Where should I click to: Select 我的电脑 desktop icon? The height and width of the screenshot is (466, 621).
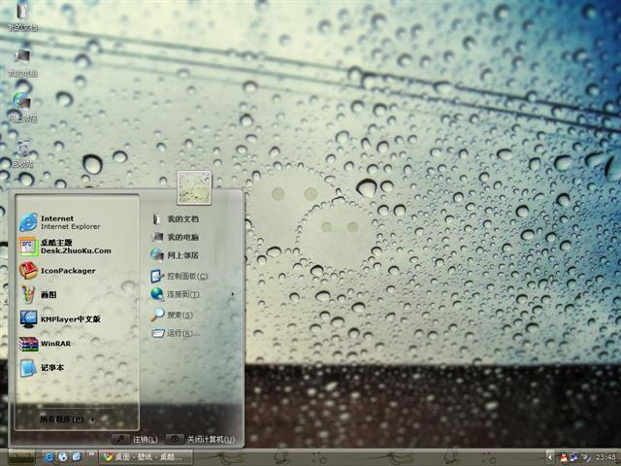point(22,62)
